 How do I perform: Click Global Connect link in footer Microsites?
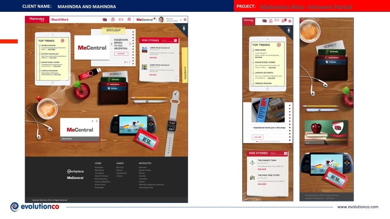coord(145,170)
